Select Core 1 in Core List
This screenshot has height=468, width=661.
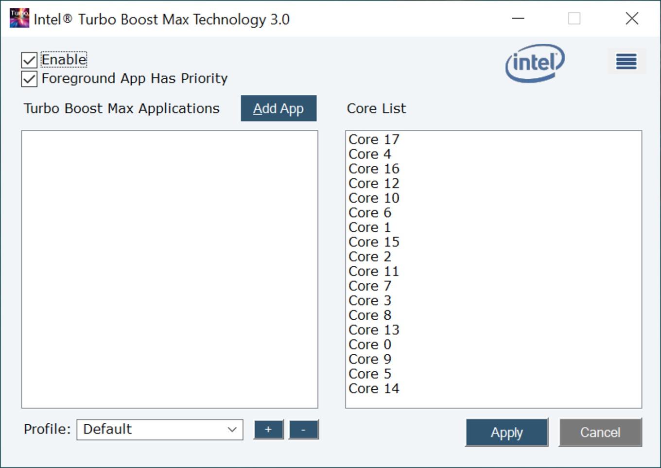tap(370, 227)
